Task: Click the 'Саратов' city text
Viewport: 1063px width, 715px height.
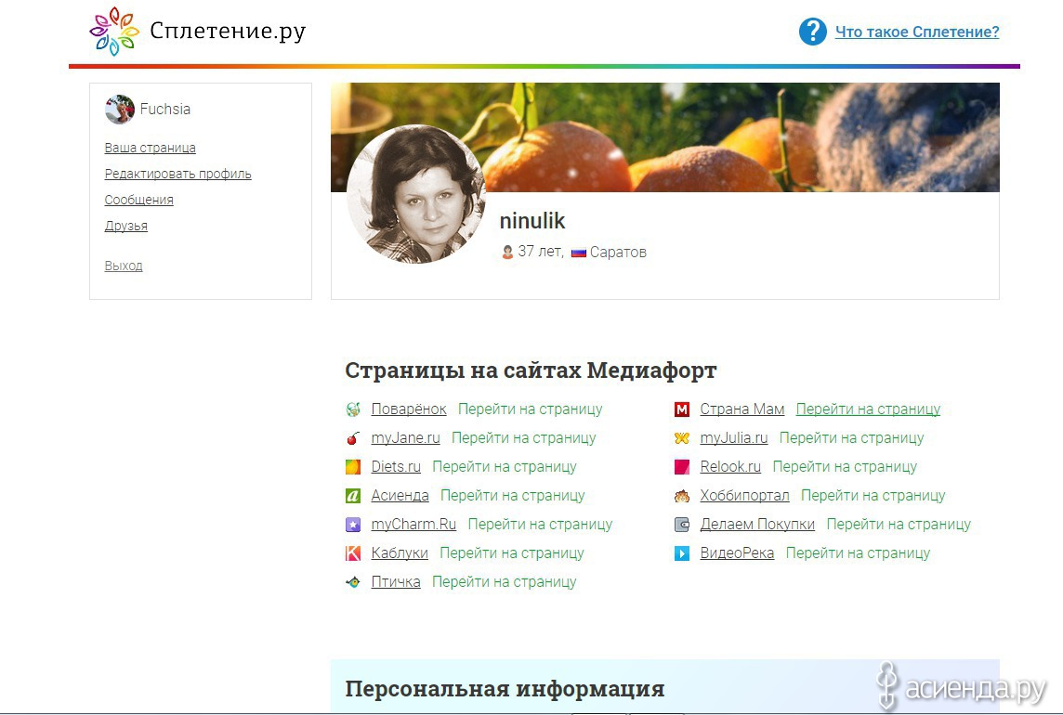Action: click(x=618, y=253)
